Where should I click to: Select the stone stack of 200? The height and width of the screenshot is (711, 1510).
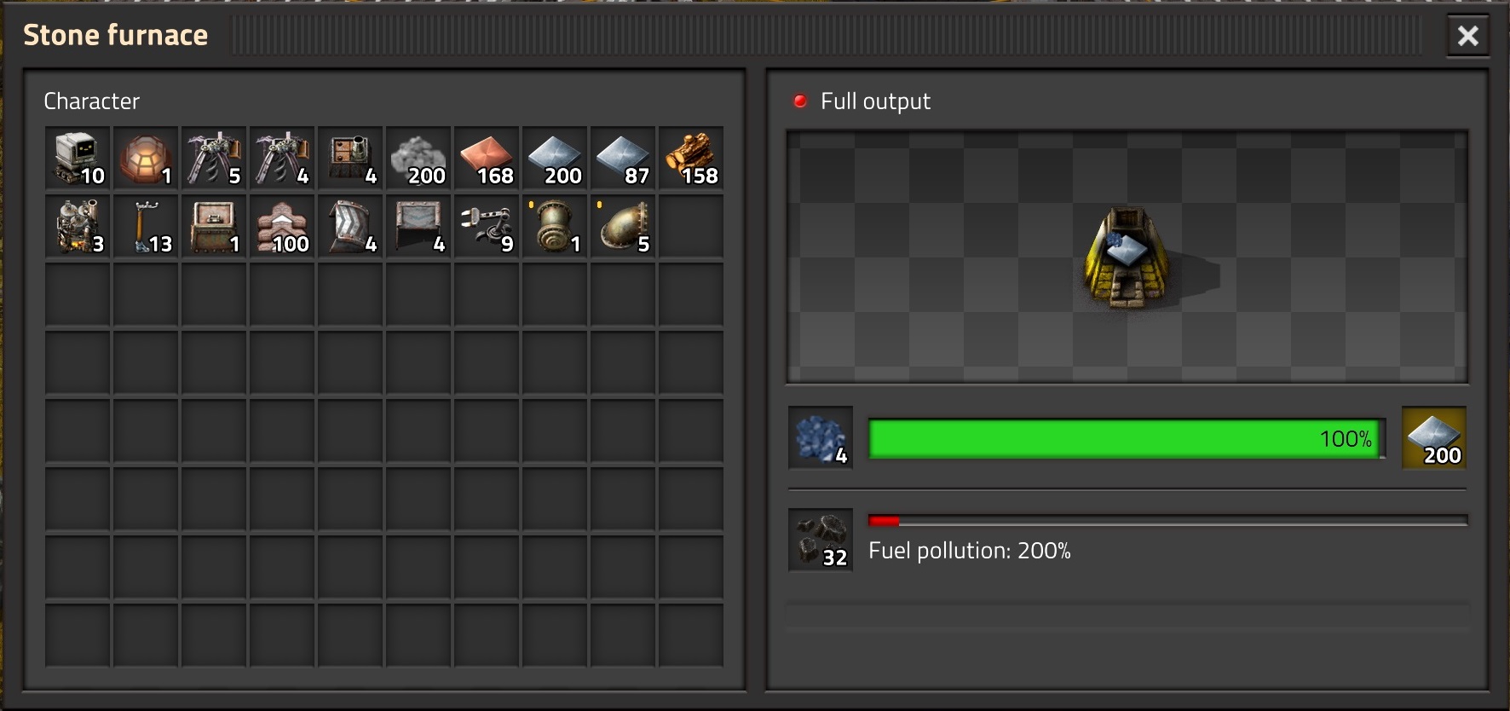[x=418, y=159]
